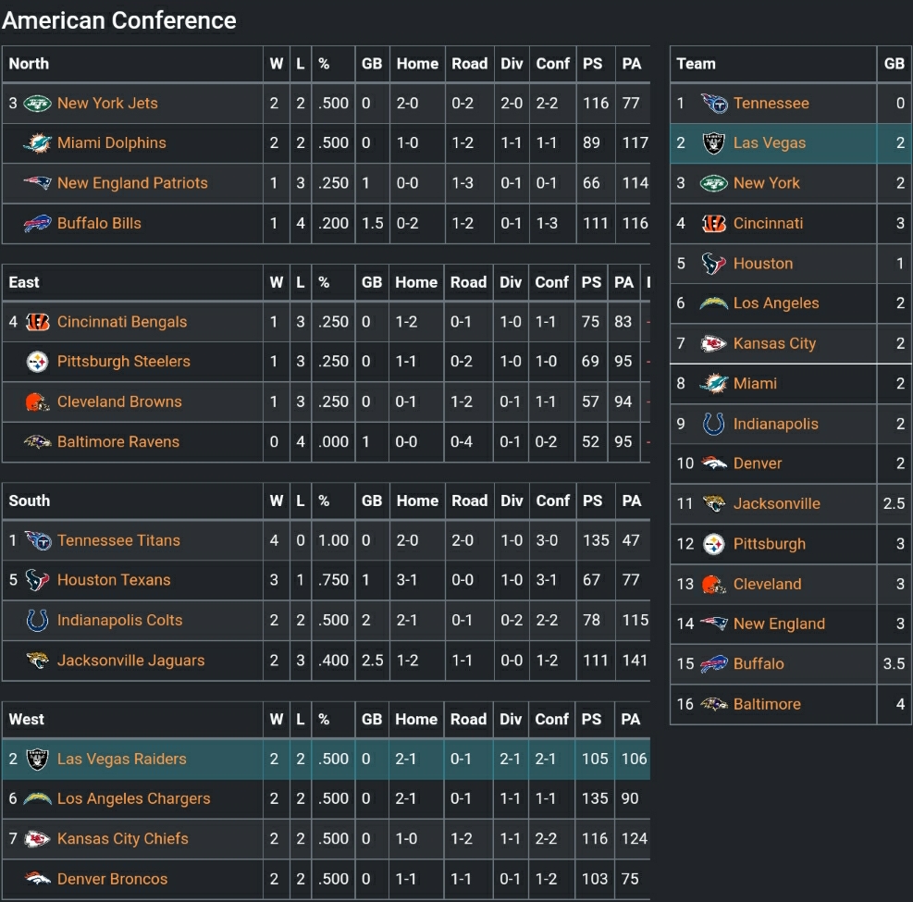Click the Cleveland Browns logo in East division
Screen dimensions: 913x902
click(37, 402)
